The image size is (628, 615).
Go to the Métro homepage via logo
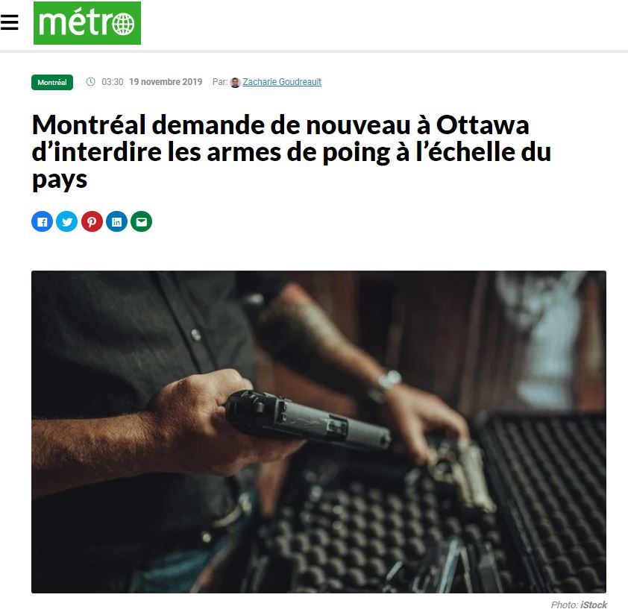pos(87,23)
